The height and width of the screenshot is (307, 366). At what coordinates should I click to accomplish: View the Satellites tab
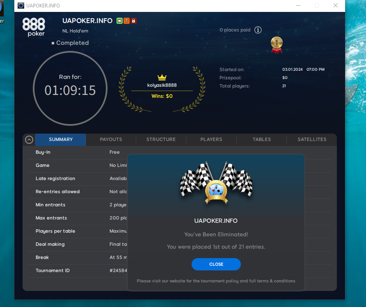point(312,140)
